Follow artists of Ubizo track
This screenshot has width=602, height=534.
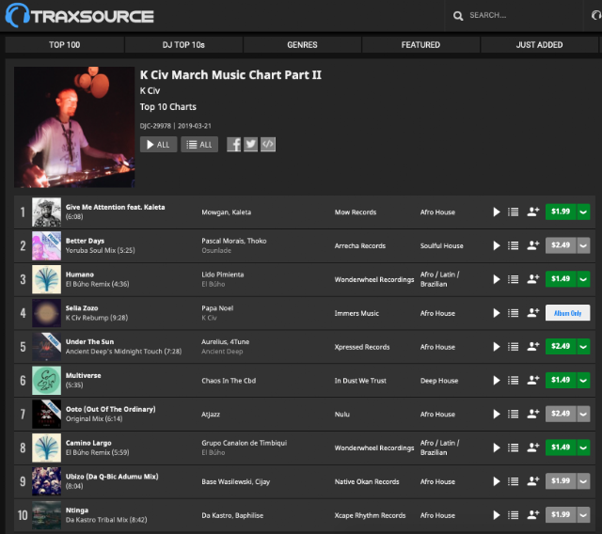click(x=533, y=481)
